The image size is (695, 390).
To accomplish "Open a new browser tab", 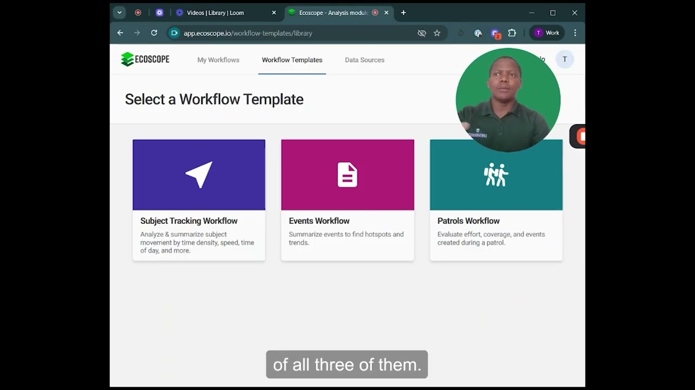I will 403,12.
